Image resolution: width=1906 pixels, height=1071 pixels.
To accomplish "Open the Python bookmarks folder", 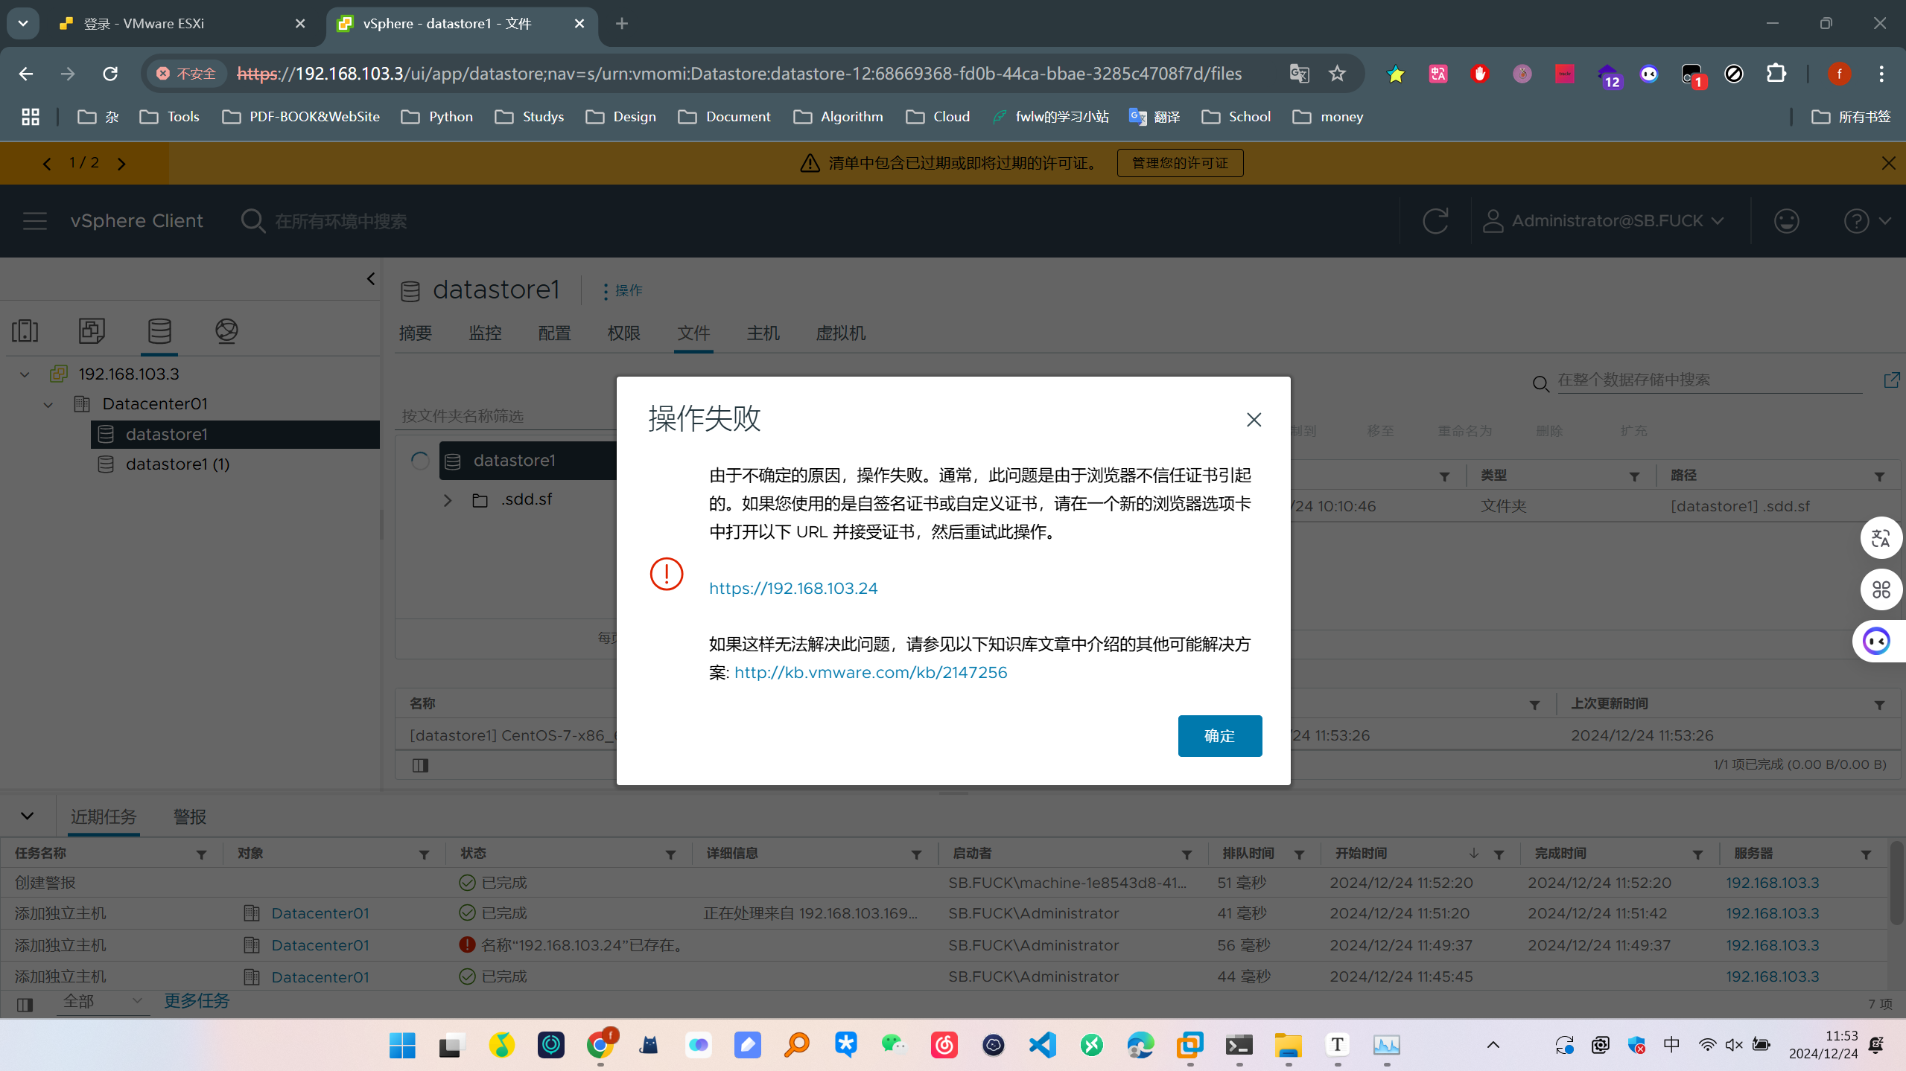I will [437, 117].
